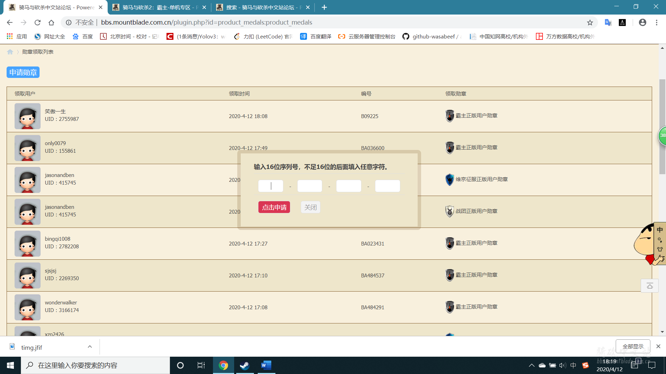The image size is (666, 374).
Task: Close the 搜索 browser tab
Action: click(x=308, y=7)
